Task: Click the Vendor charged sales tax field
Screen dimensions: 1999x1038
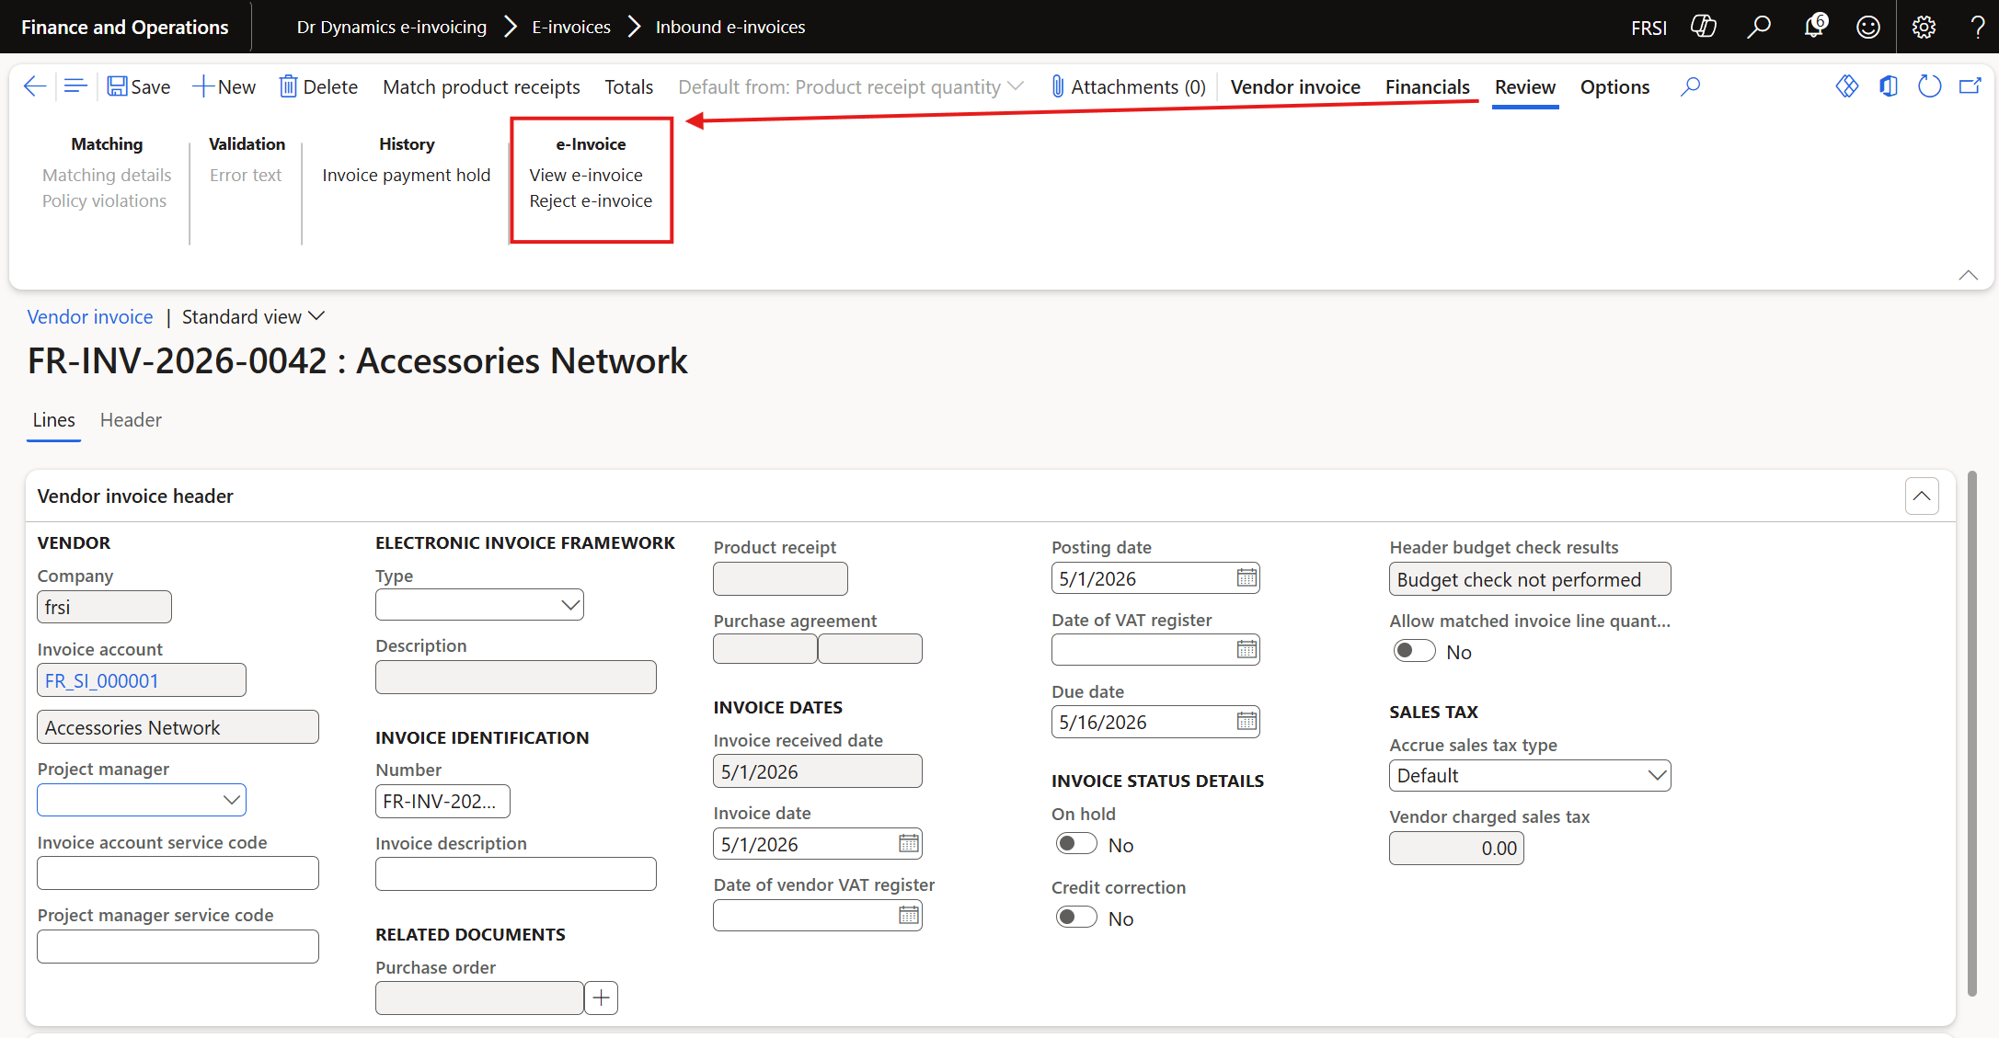Action: [1456, 848]
